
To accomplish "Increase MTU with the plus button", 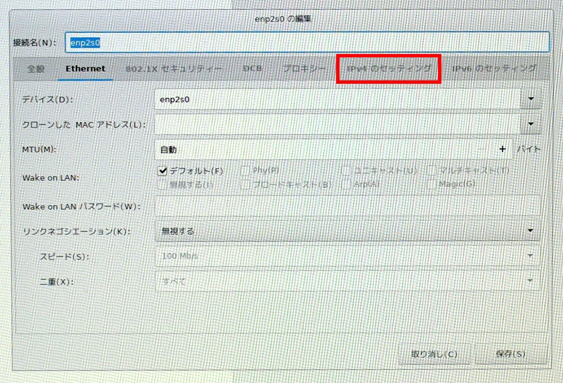I will click(502, 149).
